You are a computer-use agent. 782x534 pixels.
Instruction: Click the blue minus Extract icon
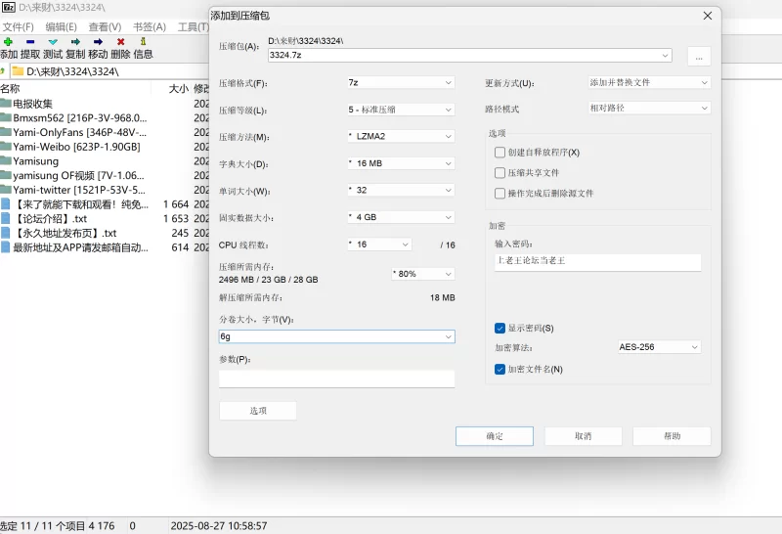coord(30,42)
